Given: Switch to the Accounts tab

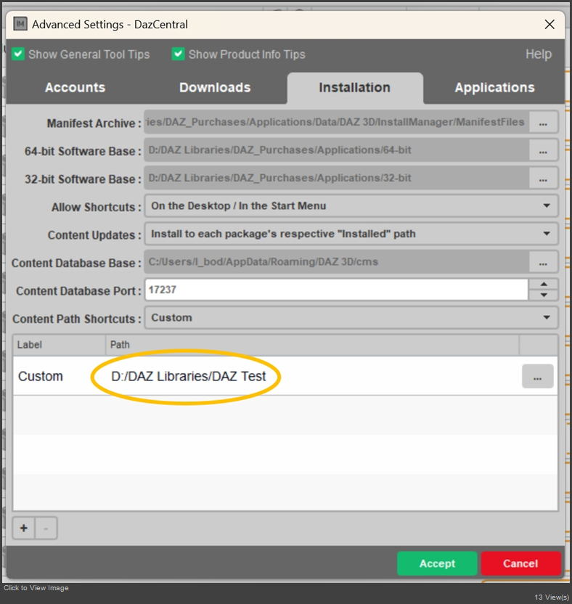Looking at the screenshot, I should (x=75, y=87).
